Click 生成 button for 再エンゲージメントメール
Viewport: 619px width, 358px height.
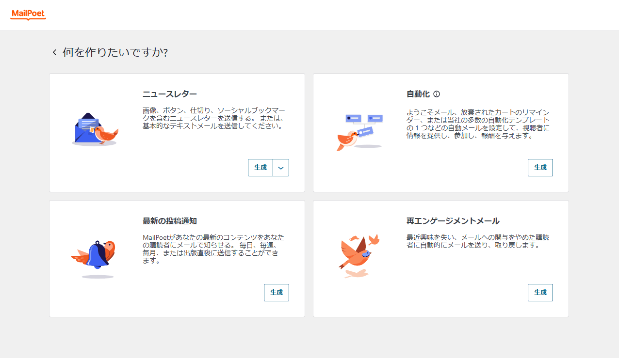(540, 293)
